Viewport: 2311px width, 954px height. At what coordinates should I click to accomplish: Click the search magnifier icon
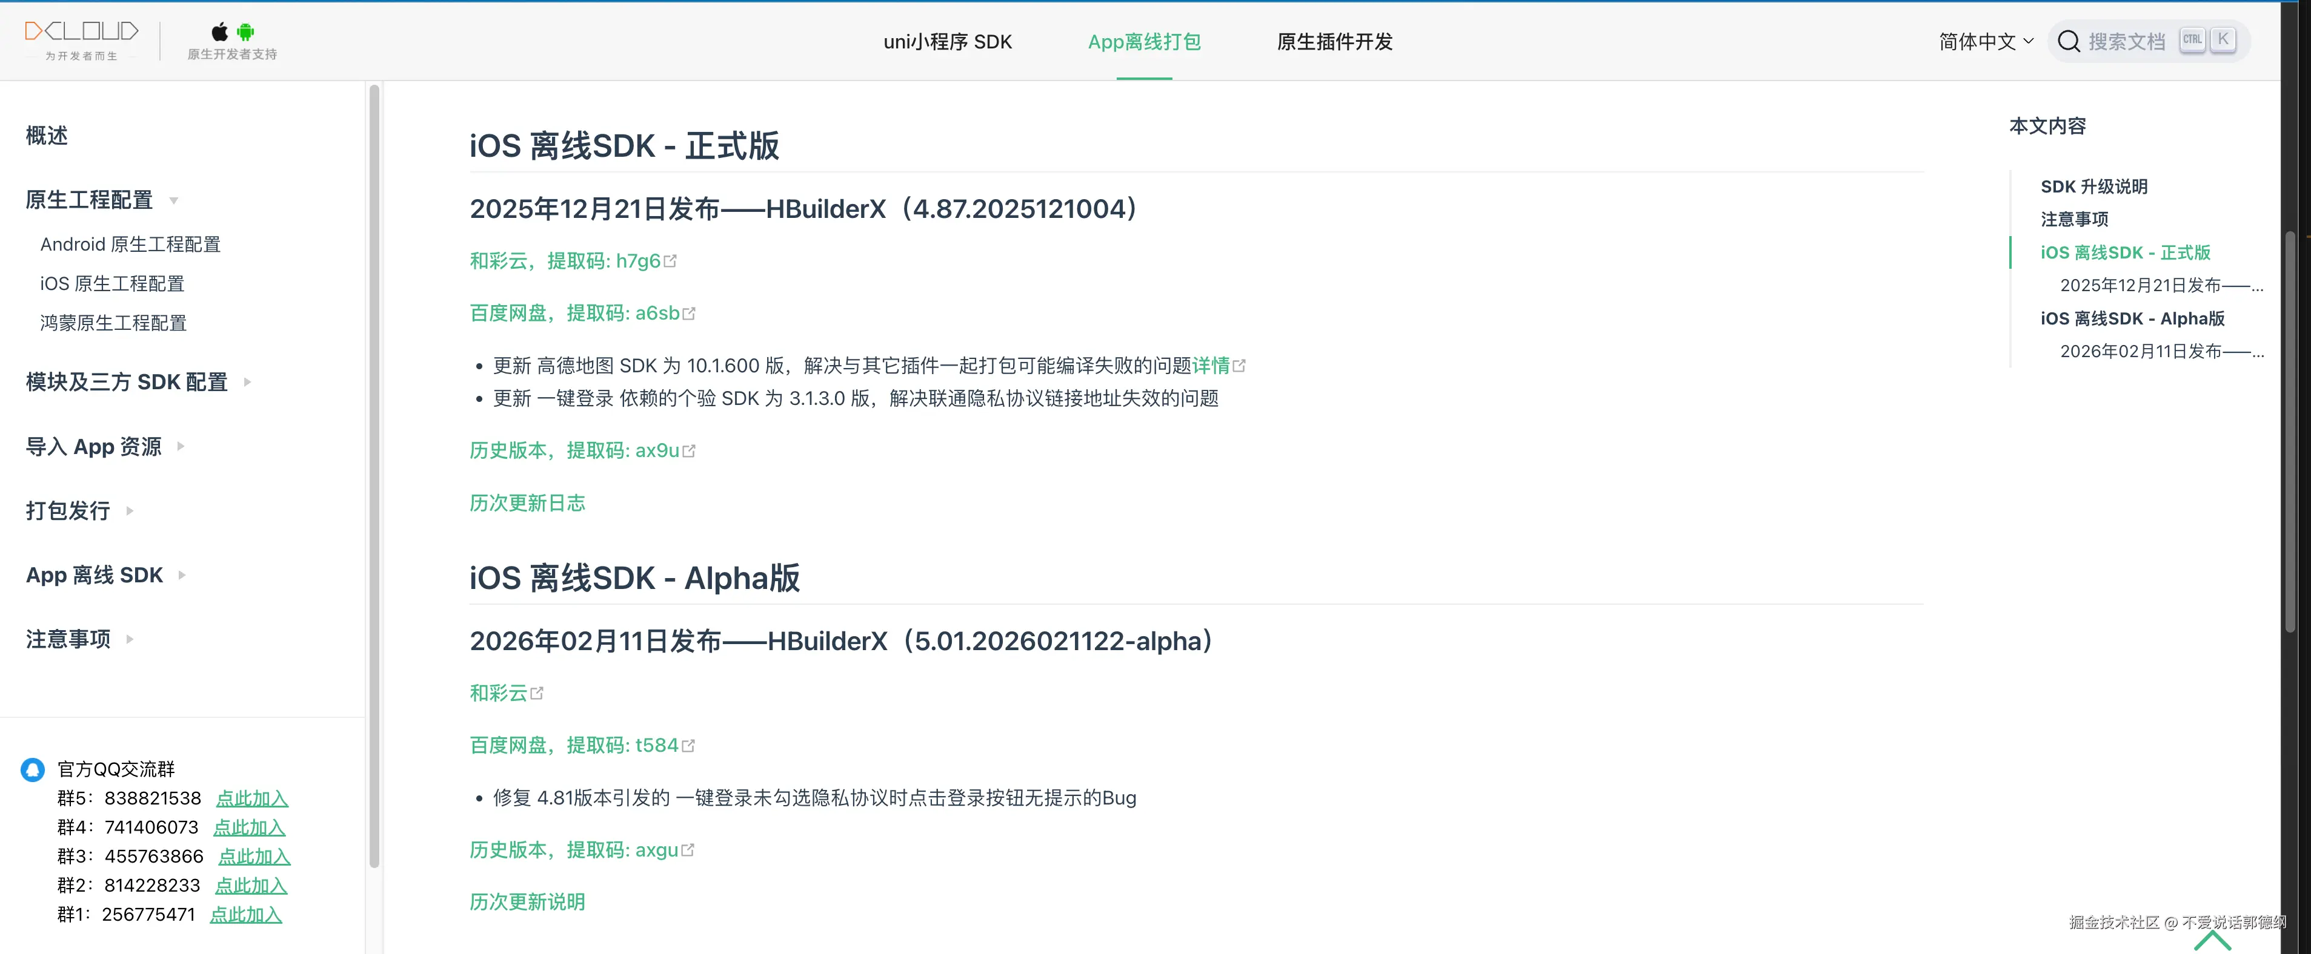pos(2068,41)
